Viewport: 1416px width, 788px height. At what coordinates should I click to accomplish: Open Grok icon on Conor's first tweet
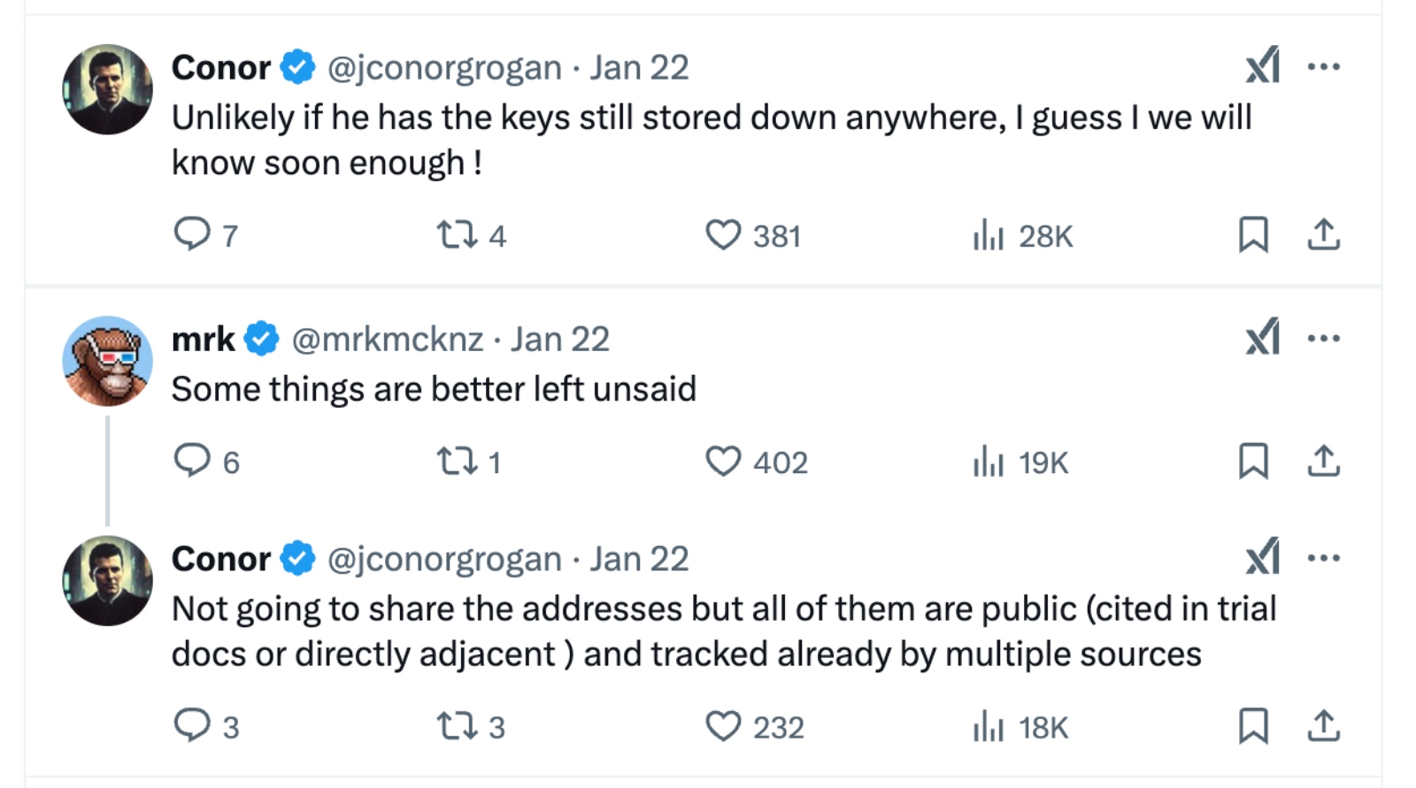click(x=1262, y=66)
